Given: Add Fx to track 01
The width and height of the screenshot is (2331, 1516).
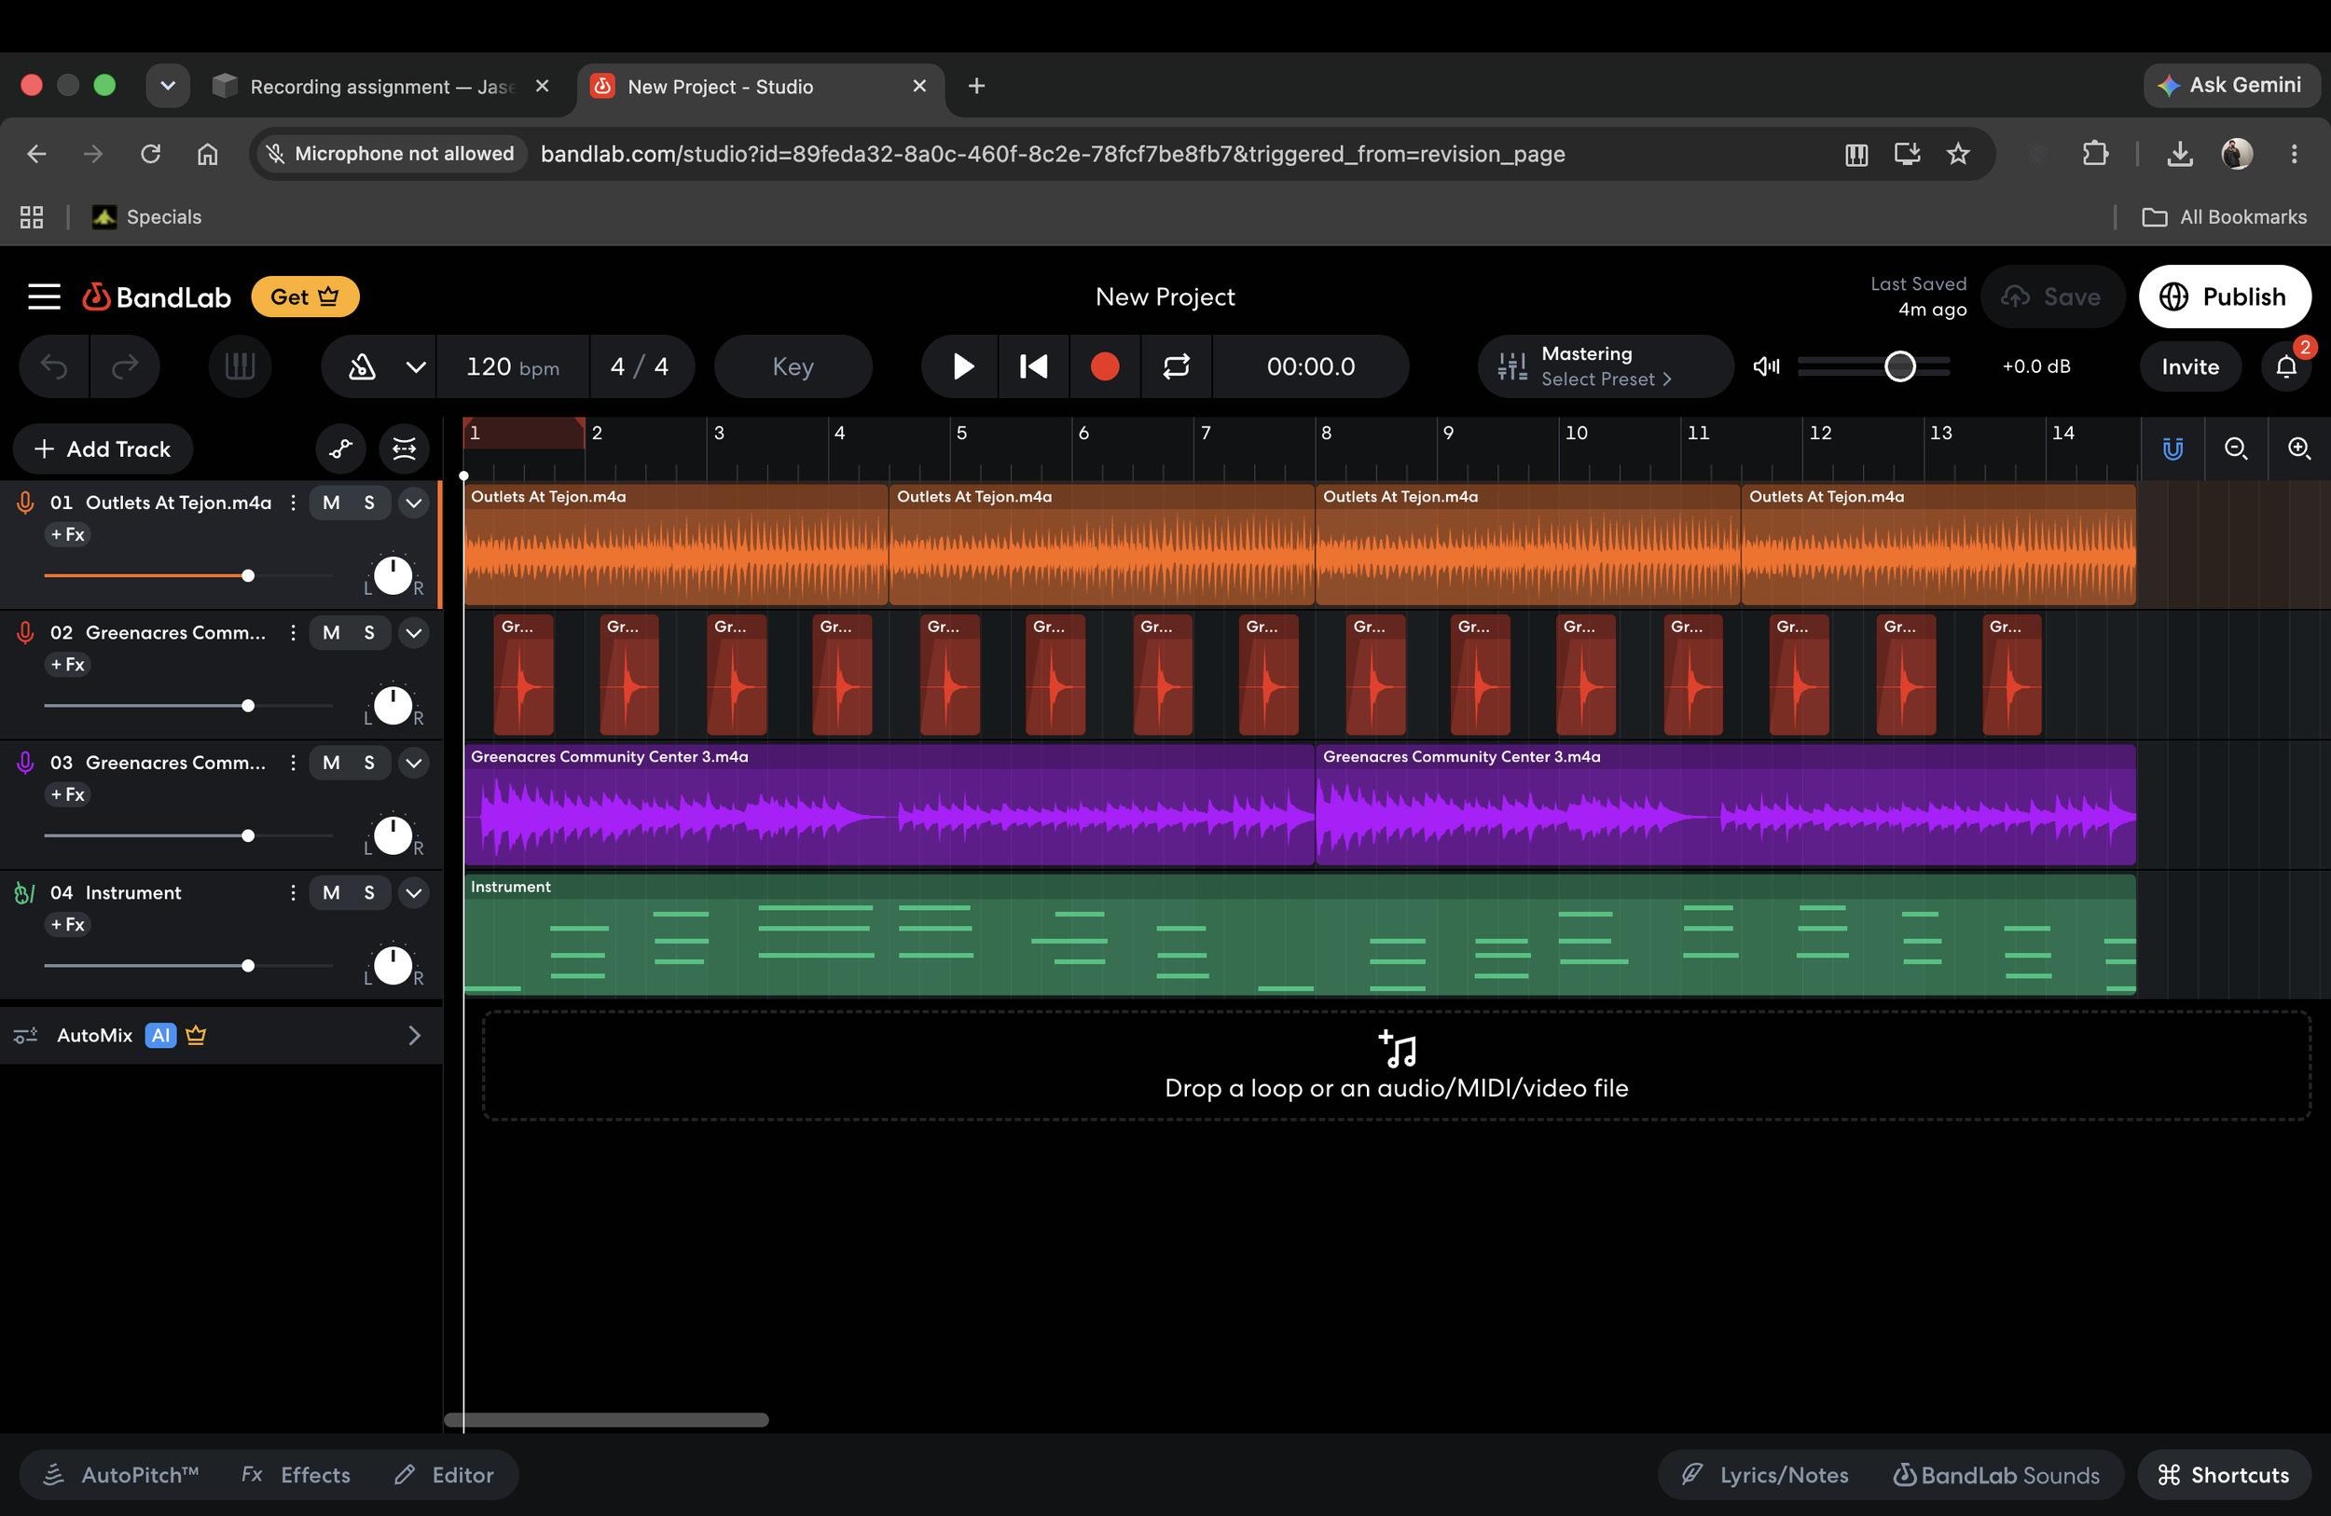Looking at the screenshot, I should click(x=67, y=535).
